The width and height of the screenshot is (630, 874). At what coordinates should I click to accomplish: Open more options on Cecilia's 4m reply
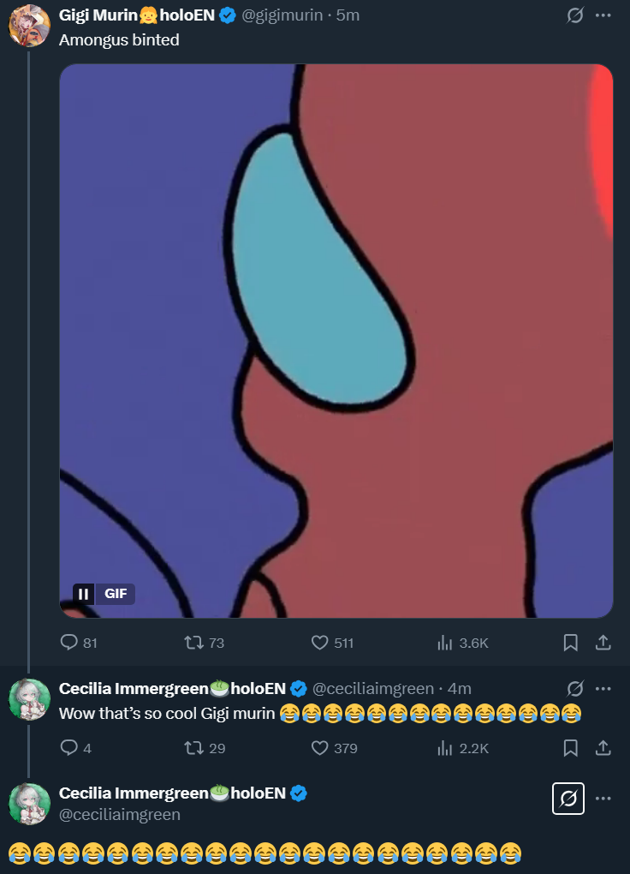click(x=603, y=688)
